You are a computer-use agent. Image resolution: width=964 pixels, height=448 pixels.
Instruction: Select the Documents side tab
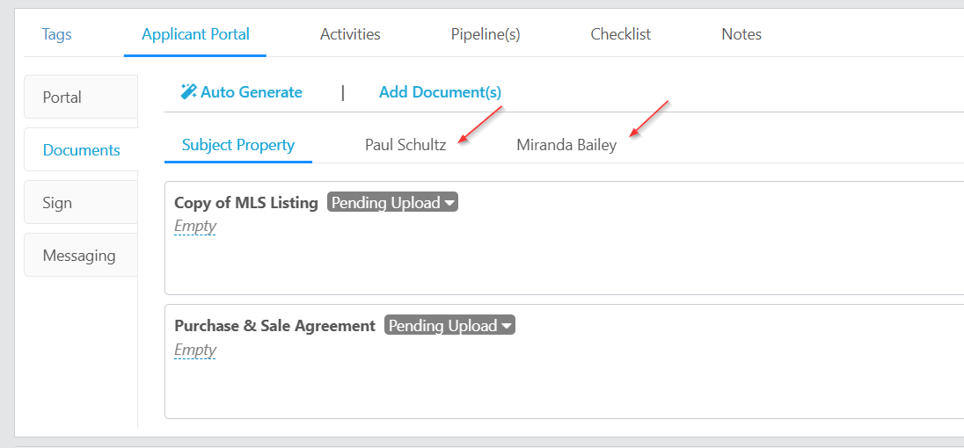(x=81, y=149)
